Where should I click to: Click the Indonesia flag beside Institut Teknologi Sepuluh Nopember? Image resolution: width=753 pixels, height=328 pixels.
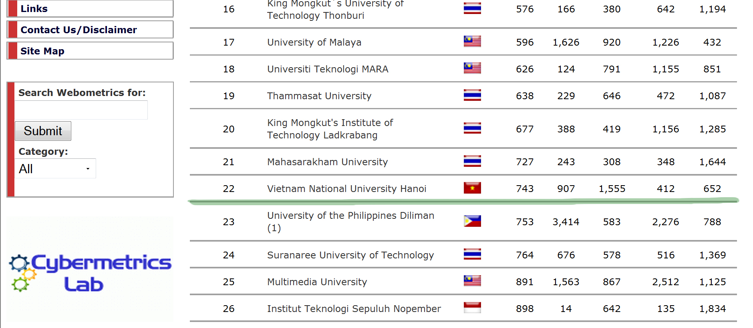(472, 308)
